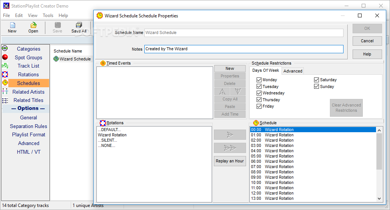Move timed event down with arrow button

(x=238, y=91)
